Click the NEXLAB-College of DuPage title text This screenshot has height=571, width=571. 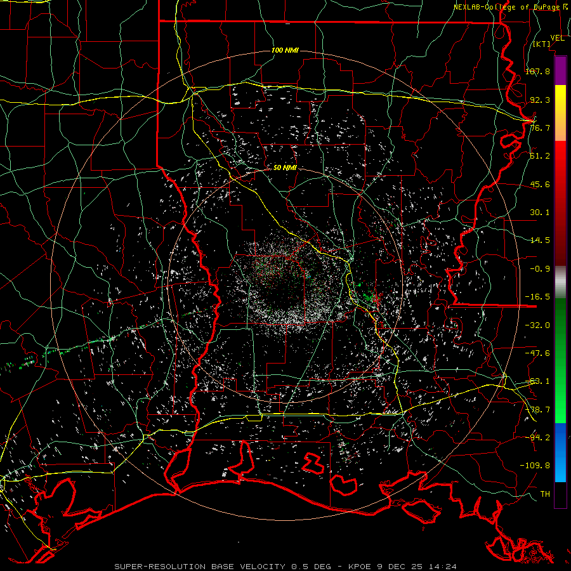(511, 7)
